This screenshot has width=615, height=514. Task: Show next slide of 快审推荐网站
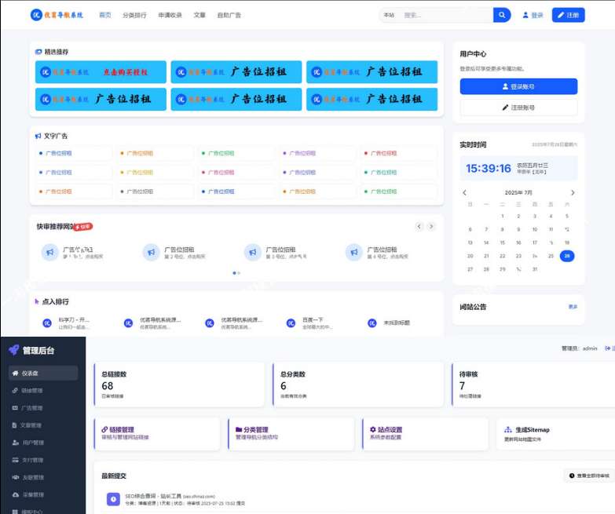click(x=431, y=227)
